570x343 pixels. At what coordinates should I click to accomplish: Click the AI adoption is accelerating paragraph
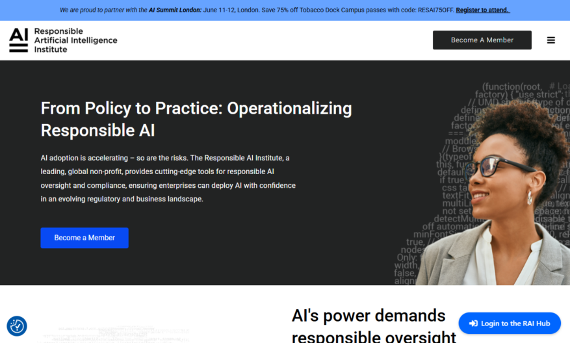pos(168,179)
